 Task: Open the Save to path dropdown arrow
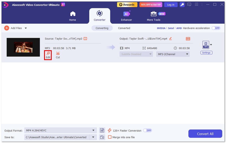(x=93, y=137)
